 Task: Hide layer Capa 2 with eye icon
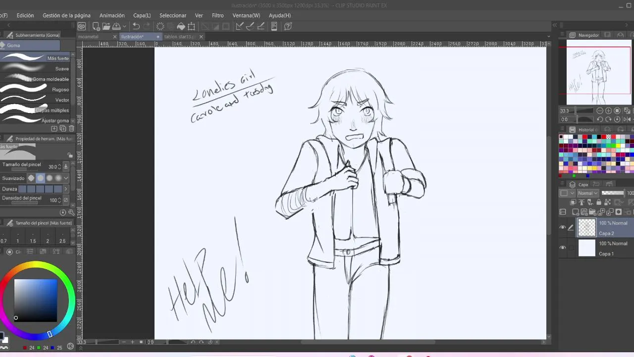[x=563, y=228]
